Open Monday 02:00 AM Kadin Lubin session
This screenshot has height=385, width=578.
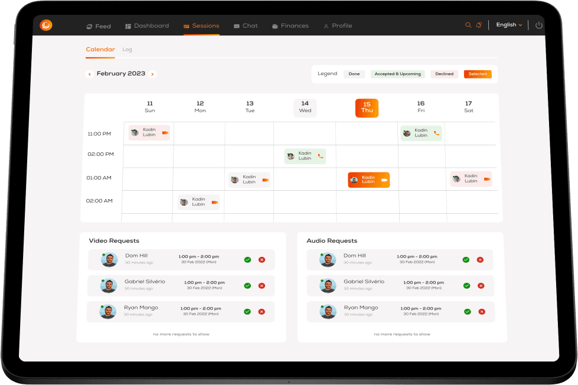coord(199,202)
